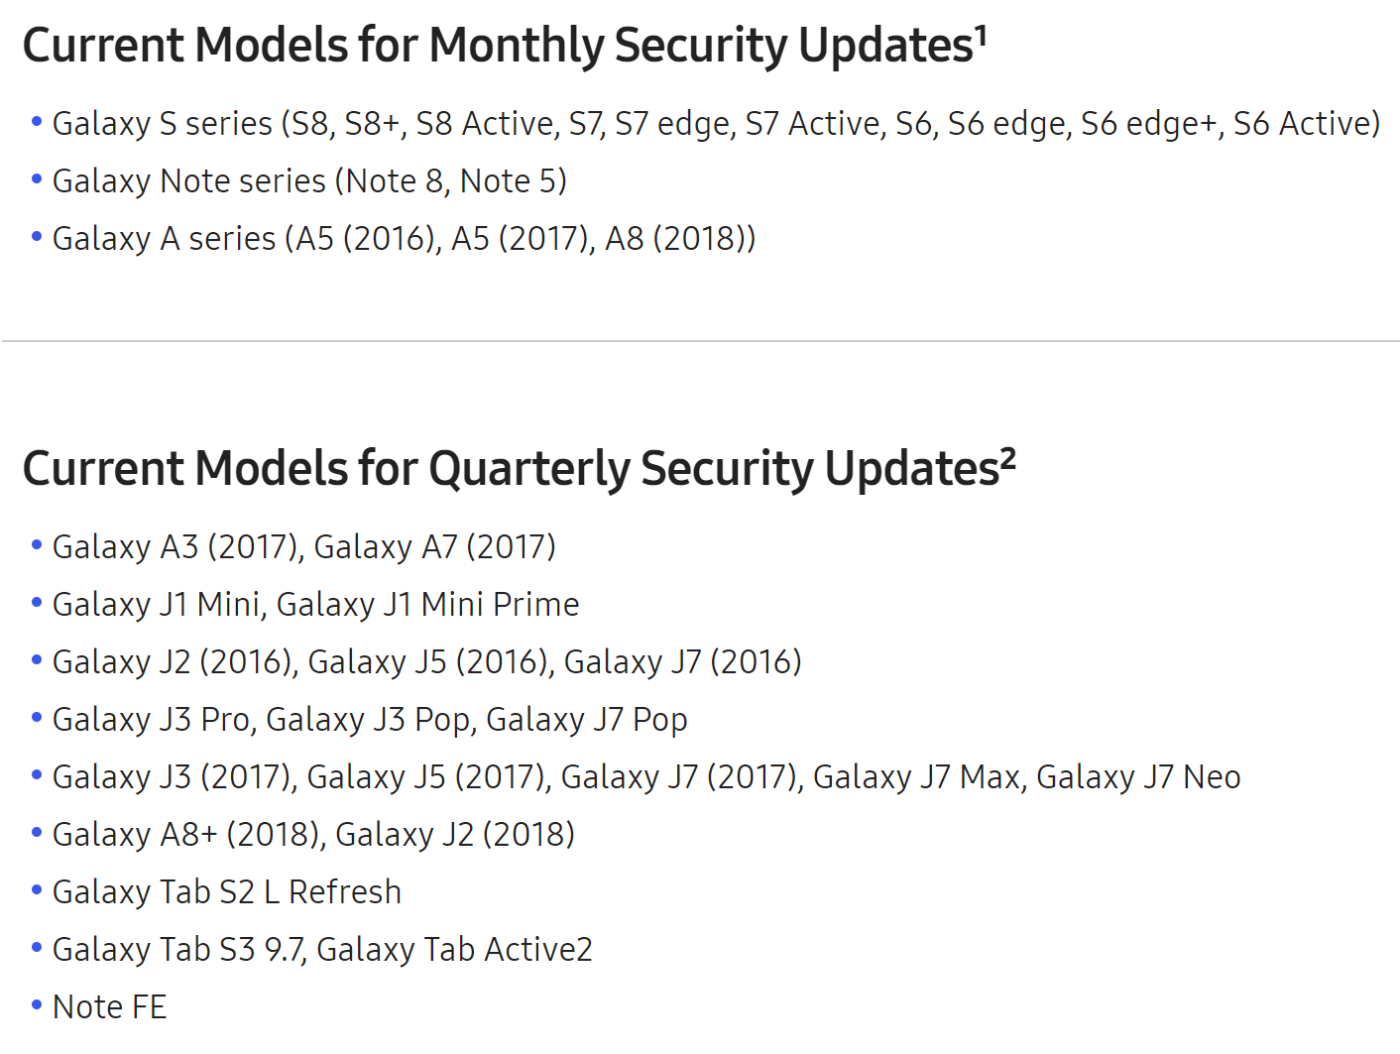
Task: Click the Monthly Security Updates heading
Action: pos(505,47)
